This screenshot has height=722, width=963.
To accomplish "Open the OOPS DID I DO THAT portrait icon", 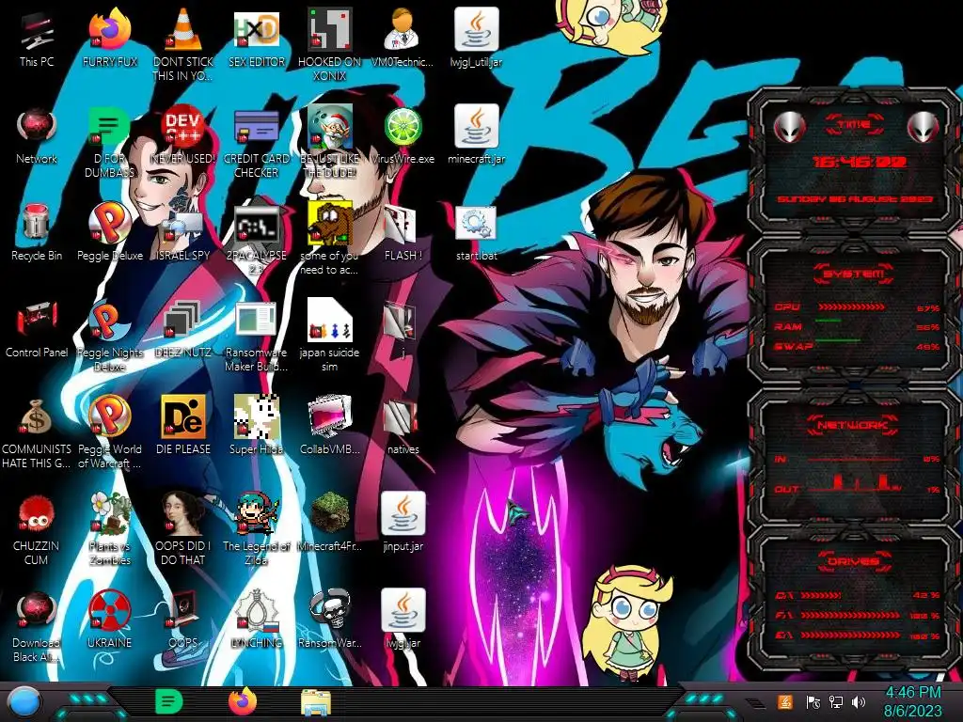I will [x=183, y=513].
